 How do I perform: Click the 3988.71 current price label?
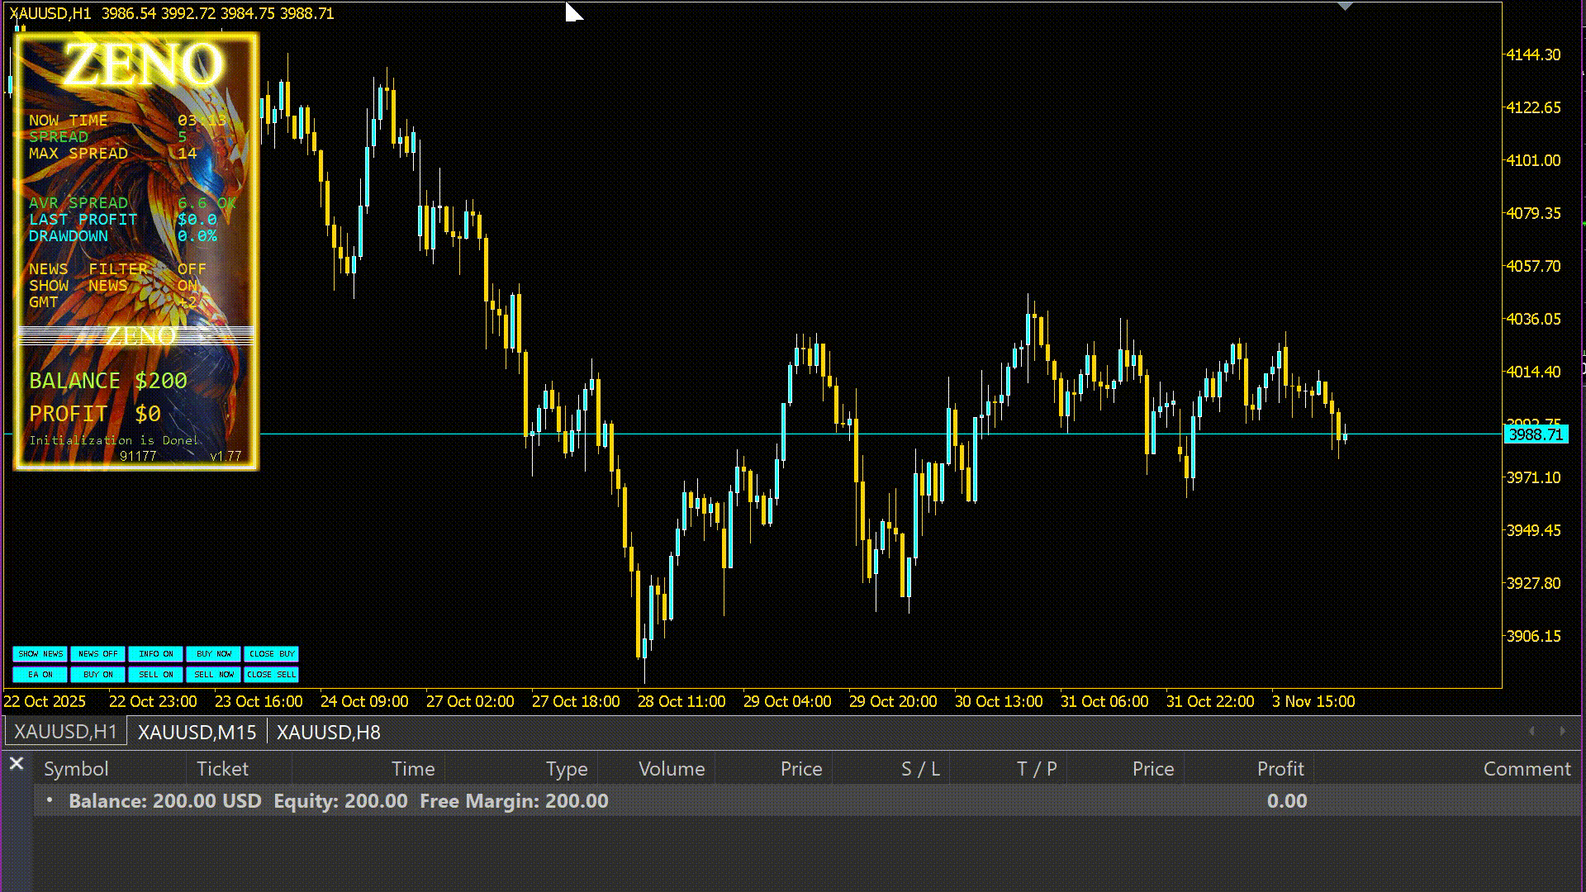(x=1535, y=434)
